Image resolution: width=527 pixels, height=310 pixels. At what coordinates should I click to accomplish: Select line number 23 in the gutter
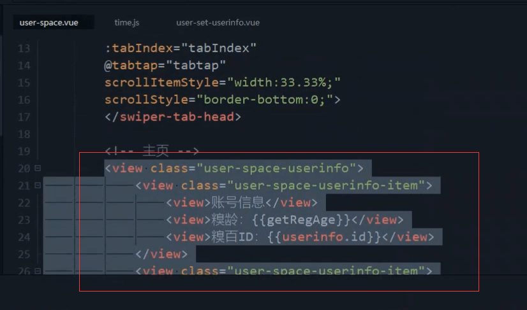click(x=24, y=220)
